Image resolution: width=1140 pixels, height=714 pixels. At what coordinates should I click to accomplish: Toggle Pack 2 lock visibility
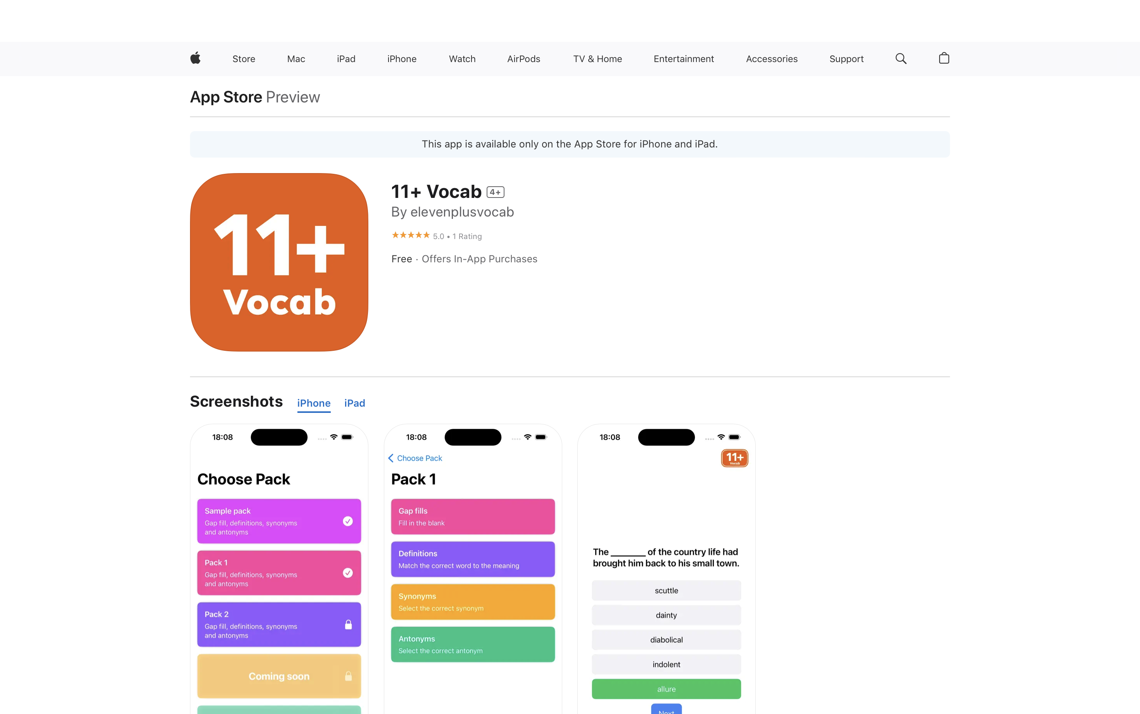[348, 624]
